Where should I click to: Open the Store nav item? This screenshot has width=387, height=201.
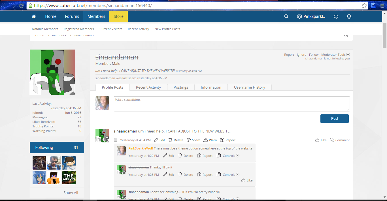click(x=118, y=16)
